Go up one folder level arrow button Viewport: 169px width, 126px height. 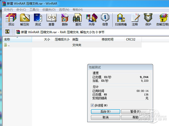click(x=7, y=32)
